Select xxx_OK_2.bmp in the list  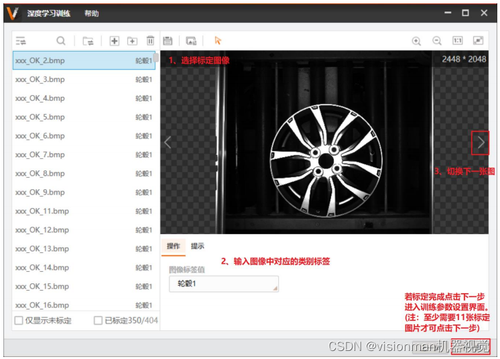click(84, 60)
